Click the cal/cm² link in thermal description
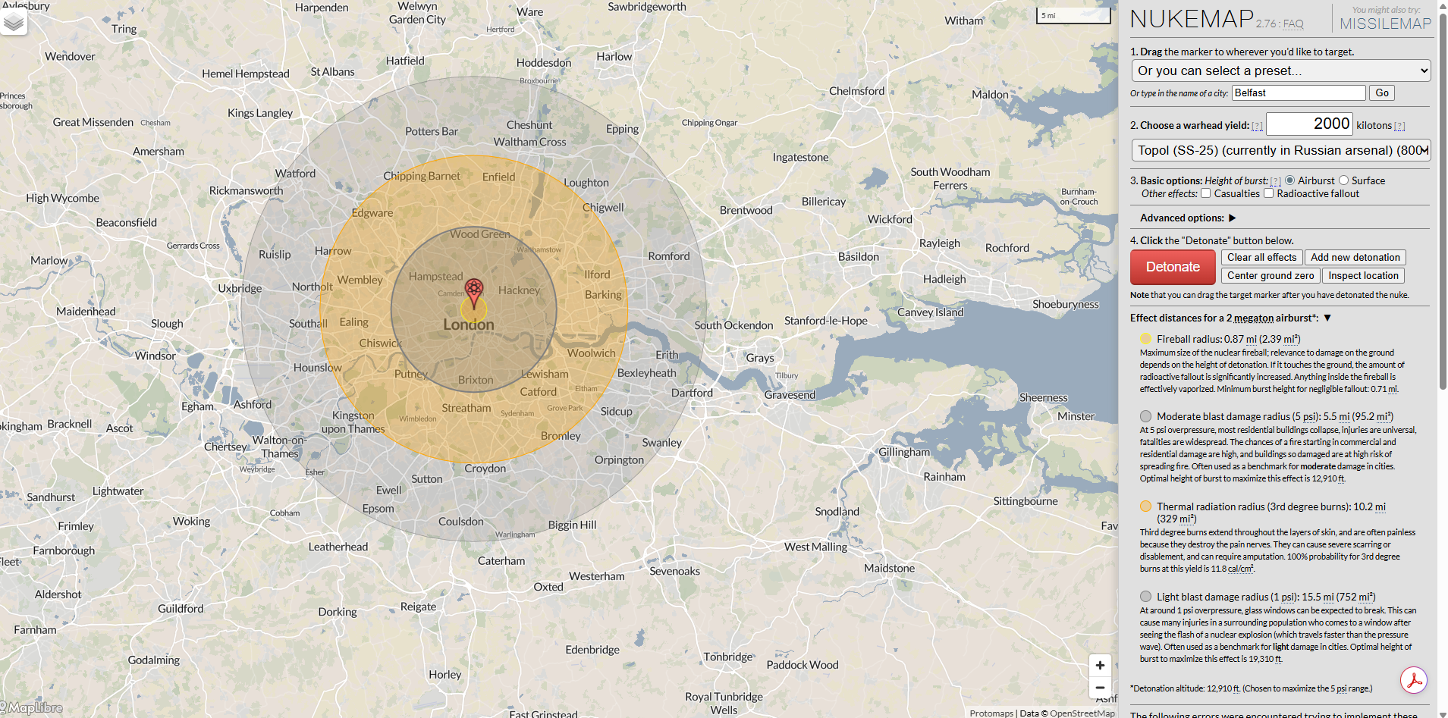1448x718 pixels. pos(1239,569)
